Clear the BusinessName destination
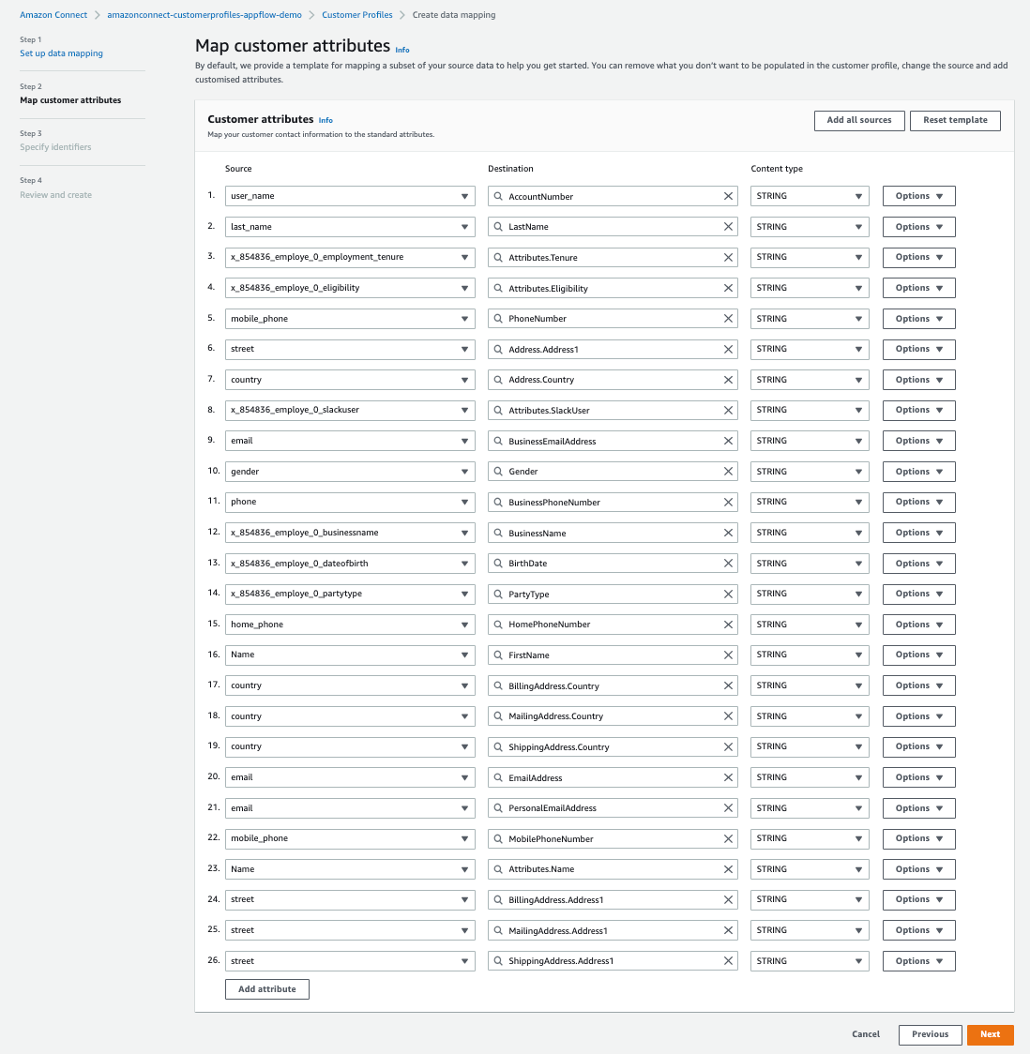1030x1054 pixels. tap(728, 533)
